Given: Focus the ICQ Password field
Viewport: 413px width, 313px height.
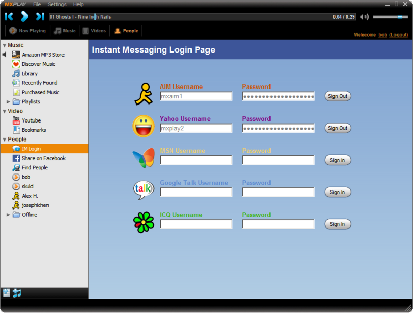Looking at the screenshot, I should pos(278,224).
